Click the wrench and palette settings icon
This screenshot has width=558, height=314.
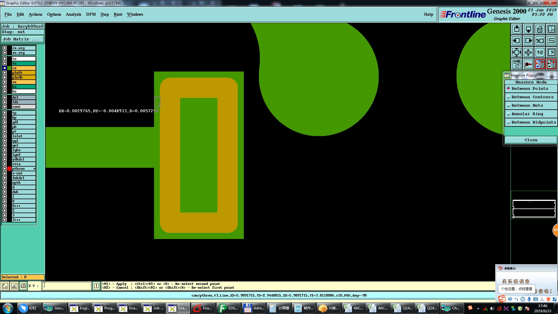pos(517,64)
